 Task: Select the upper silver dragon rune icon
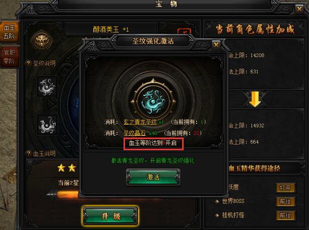[x=47, y=86]
